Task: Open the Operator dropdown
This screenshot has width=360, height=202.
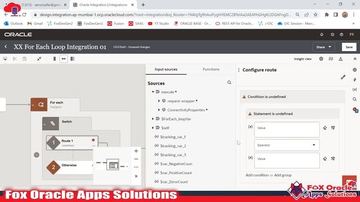Action: click(x=287, y=145)
